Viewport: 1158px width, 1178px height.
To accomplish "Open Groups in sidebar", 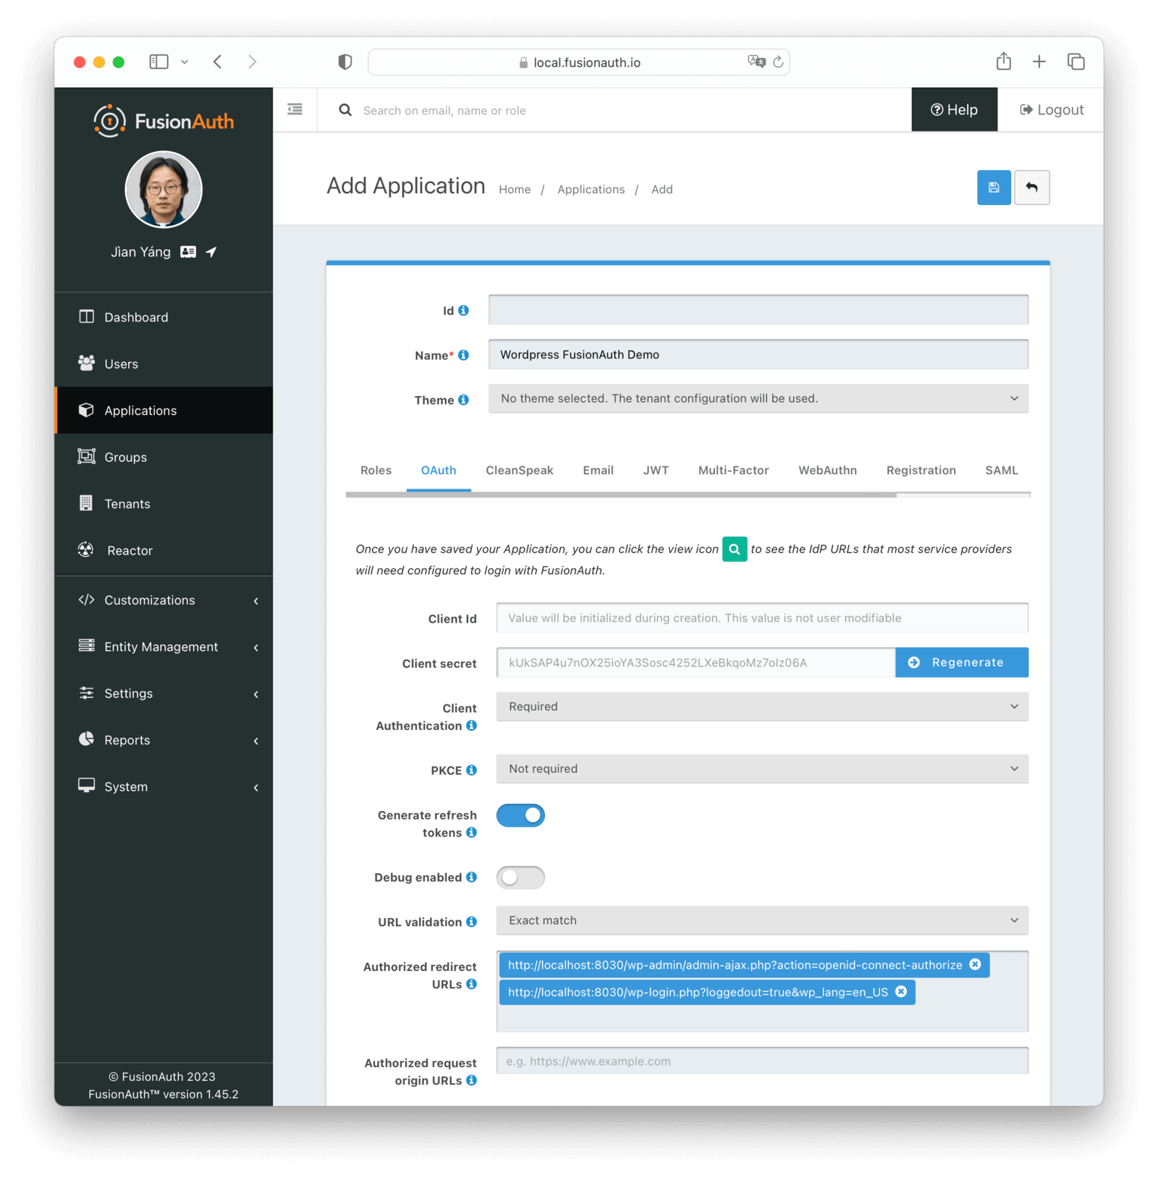I will pos(164,457).
